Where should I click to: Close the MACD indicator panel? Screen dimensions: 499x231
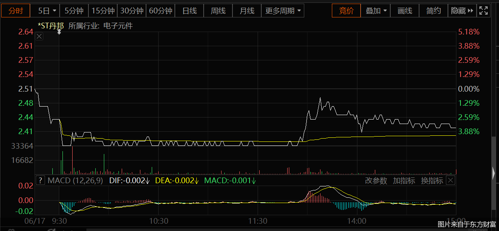click(451, 180)
